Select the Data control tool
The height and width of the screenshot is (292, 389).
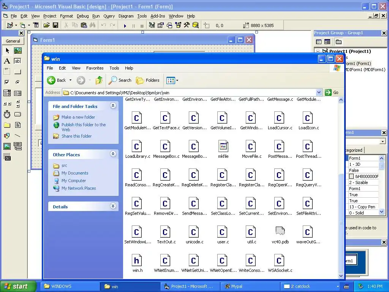(x=17, y=146)
